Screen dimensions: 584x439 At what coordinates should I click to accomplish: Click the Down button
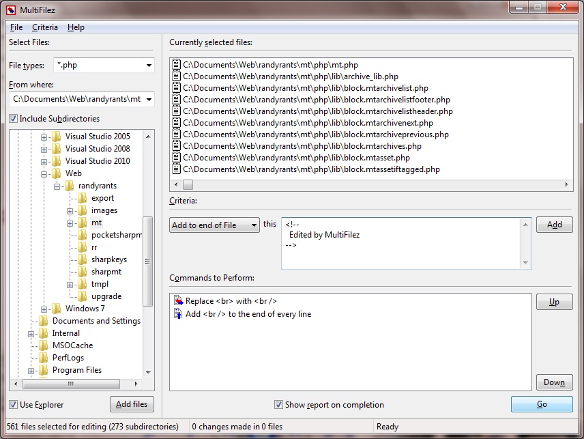click(x=554, y=382)
